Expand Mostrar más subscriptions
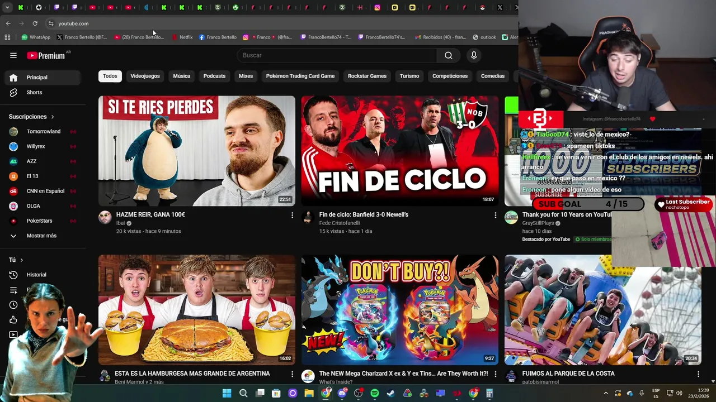Viewport: 716px width, 402px height. [x=43, y=236]
